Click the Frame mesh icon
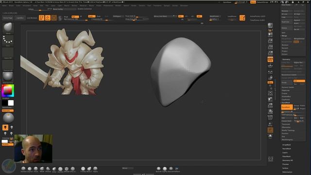 pos(270,93)
